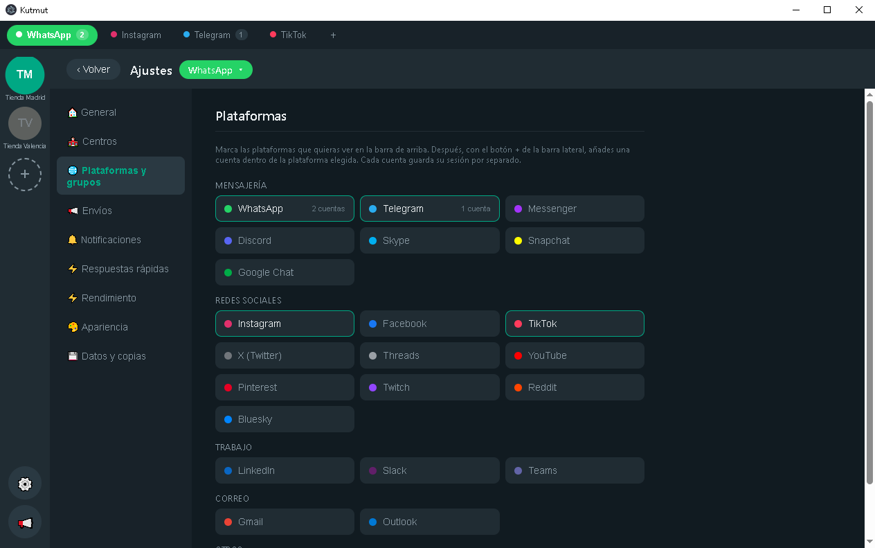Enable the Teams platform
The width and height of the screenshot is (875, 548).
point(575,470)
